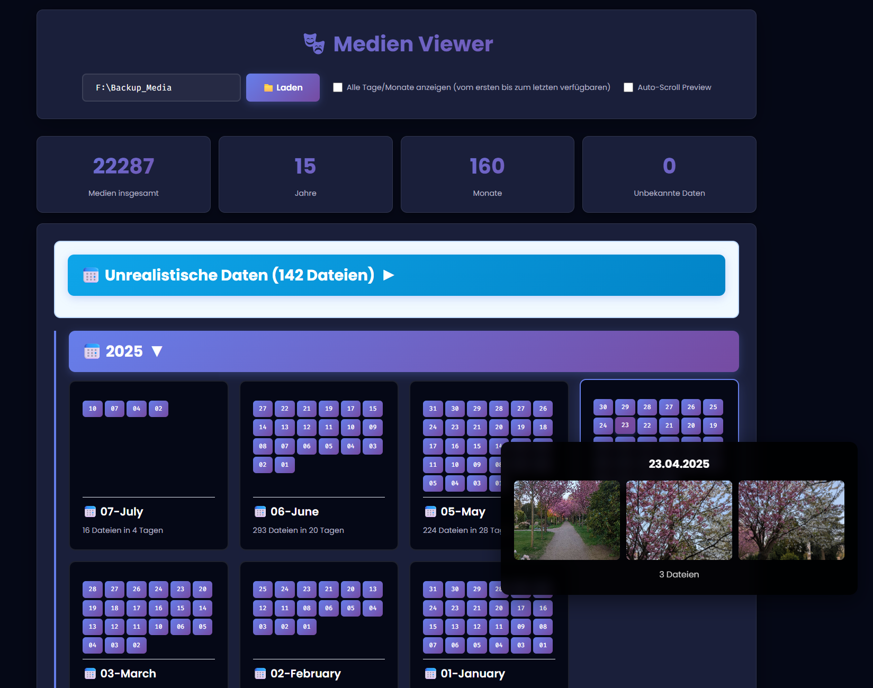Click calendar icon beside 07-July
Image resolution: width=873 pixels, height=688 pixels.
click(x=90, y=512)
